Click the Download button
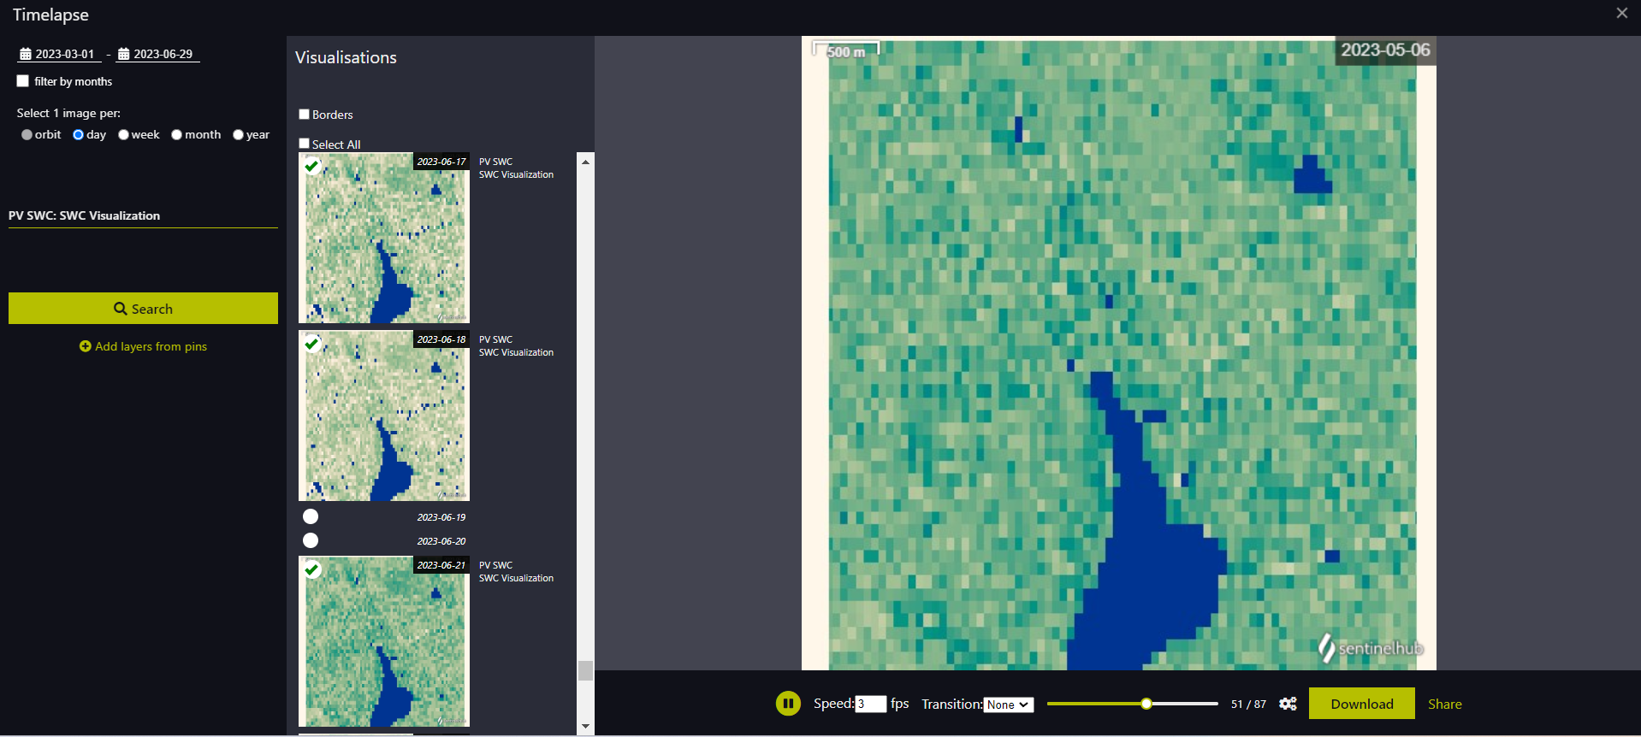The width and height of the screenshot is (1641, 737). (1362, 704)
